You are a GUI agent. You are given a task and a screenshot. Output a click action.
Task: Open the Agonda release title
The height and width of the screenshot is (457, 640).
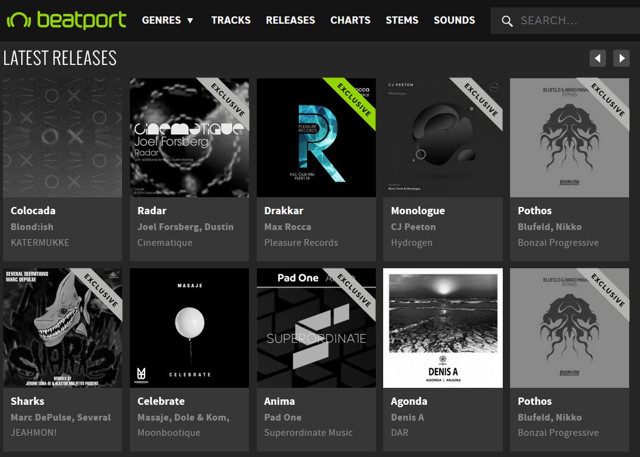[x=409, y=402]
